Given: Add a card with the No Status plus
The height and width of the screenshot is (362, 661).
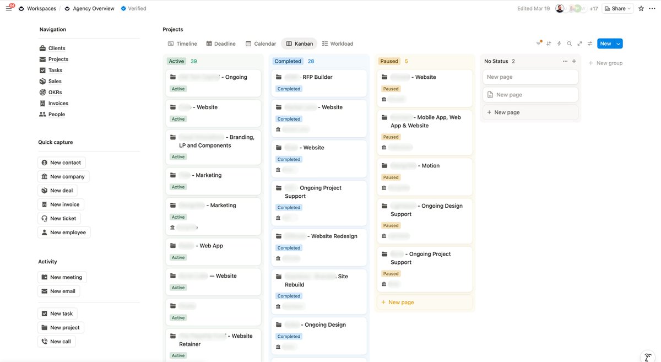Looking at the screenshot, I should tap(574, 61).
